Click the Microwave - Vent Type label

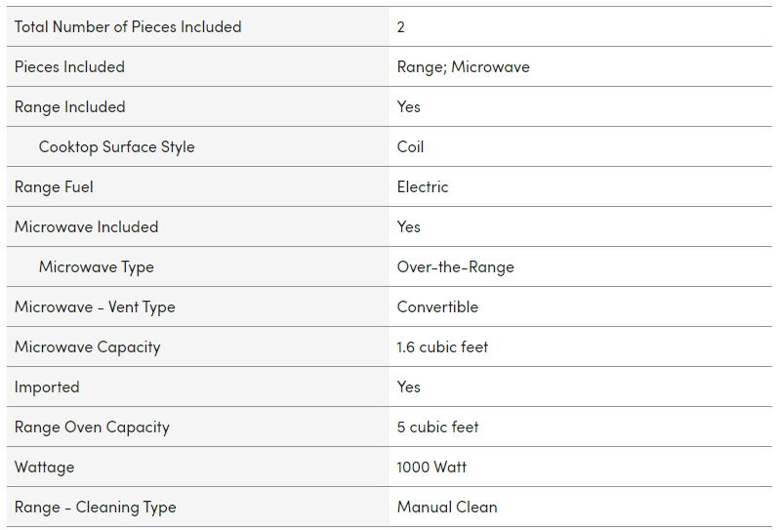[95, 307]
